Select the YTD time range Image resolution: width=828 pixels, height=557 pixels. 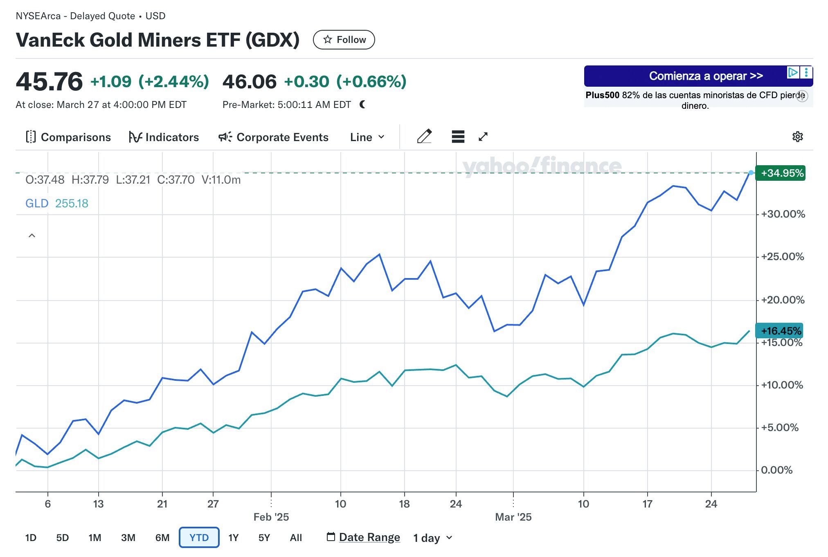coord(199,537)
